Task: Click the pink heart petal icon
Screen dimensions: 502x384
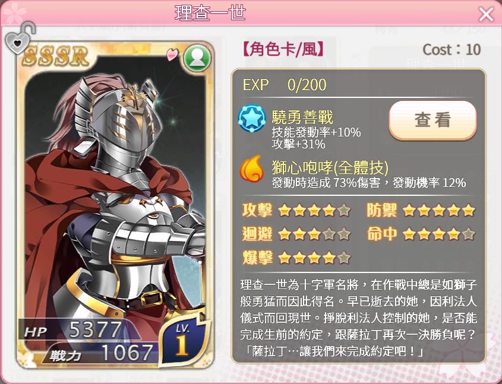Action: click(172, 55)
